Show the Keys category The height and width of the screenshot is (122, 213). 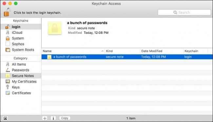21,87
